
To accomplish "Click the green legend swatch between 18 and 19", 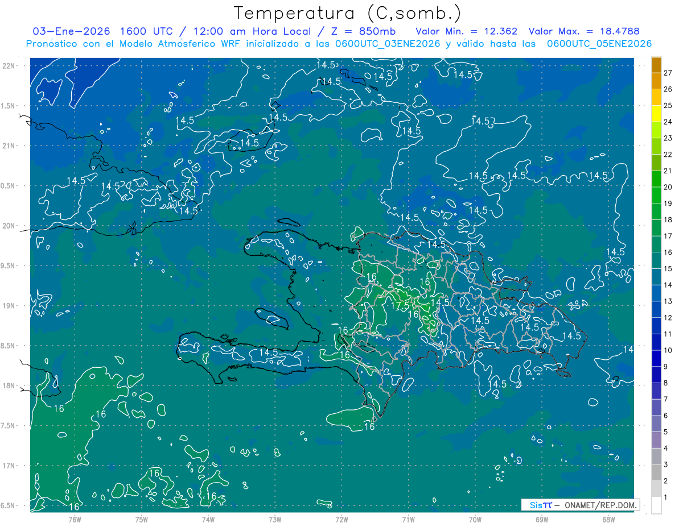I will tap(656, 211).
